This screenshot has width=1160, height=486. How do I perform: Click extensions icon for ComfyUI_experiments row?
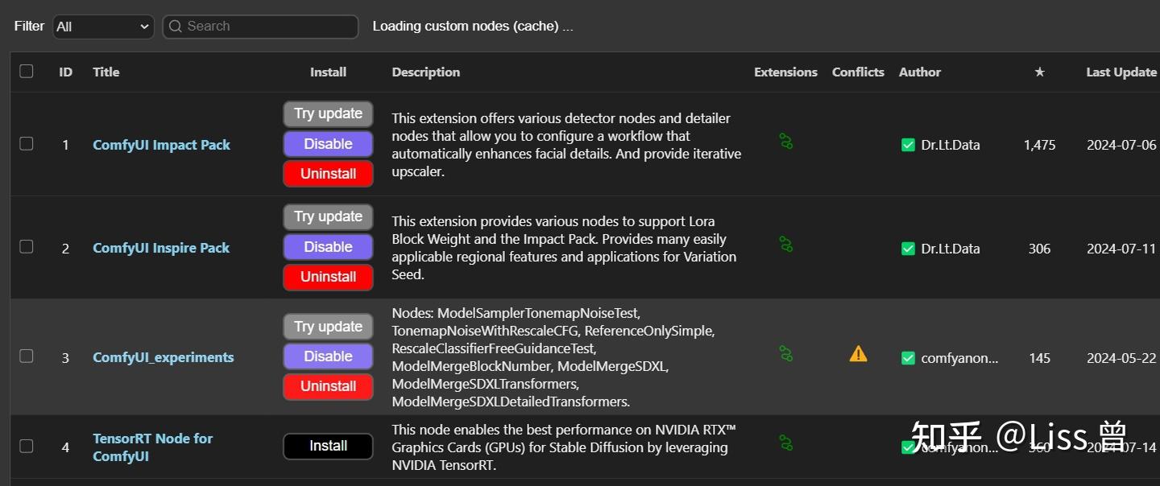(x=785, y=353)
